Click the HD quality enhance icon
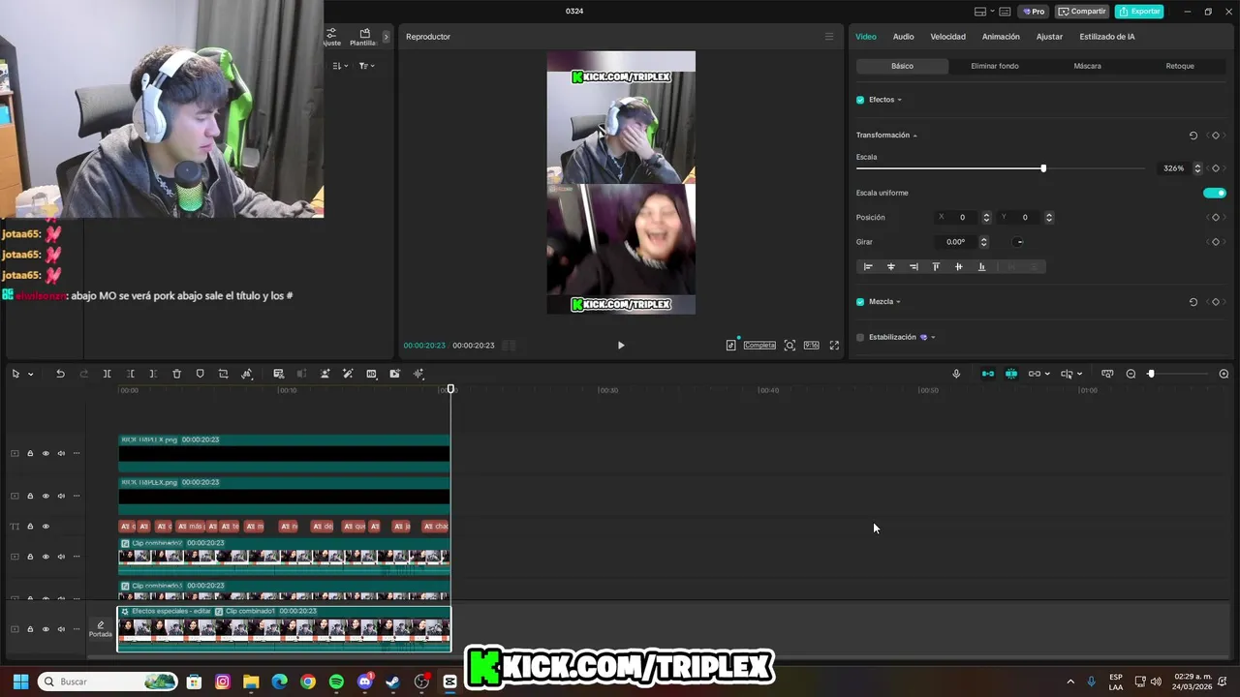Image resolution: width=1240 pixels, height=697 pixels. pyautogui.click(x=371, y=374)
